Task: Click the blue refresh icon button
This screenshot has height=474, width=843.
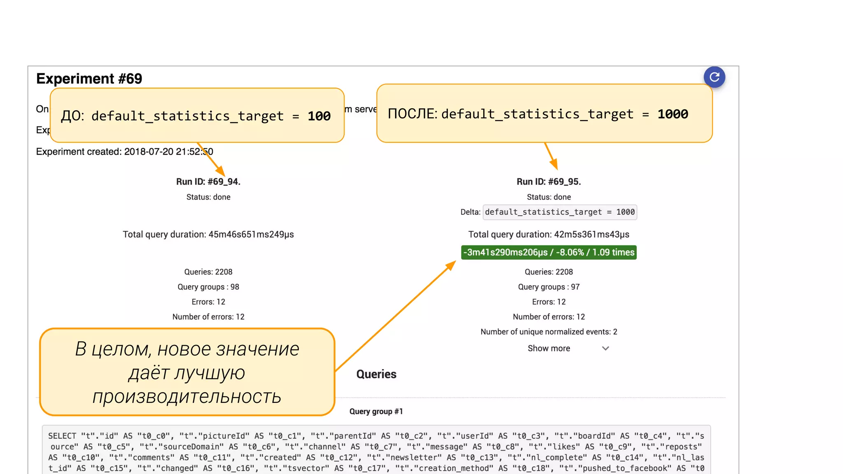Action: click(714, 77)
